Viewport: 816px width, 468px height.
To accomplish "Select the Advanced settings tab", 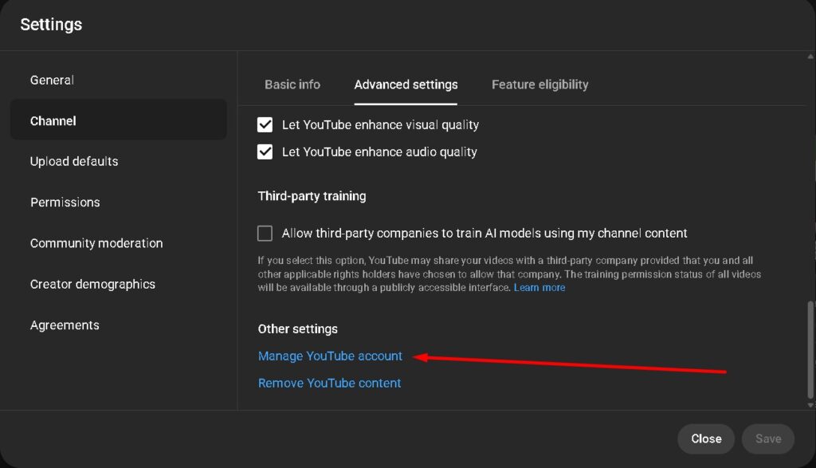I will click(x=406, y=85).
